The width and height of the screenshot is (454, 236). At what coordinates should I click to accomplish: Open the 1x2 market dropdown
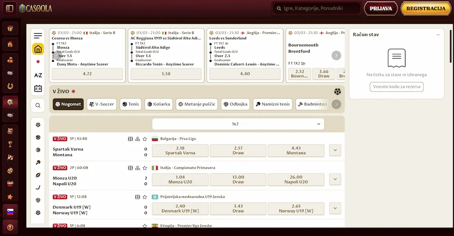tap(238, 124)
